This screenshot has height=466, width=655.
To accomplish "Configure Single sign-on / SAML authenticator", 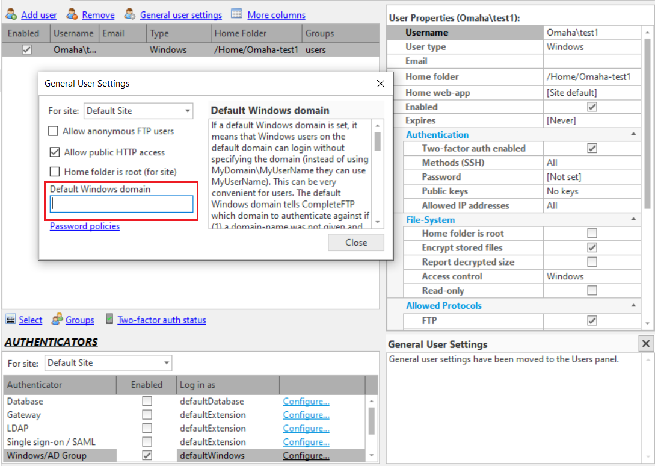I will [x=306, y=442].
